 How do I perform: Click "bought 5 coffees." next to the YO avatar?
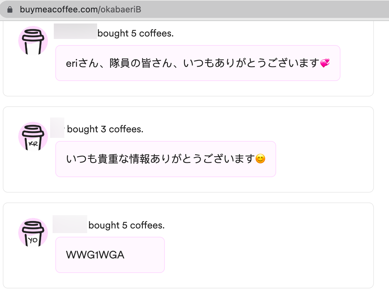126,225
